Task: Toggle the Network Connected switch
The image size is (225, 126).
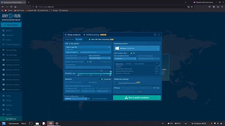Action: pos(101,79)
